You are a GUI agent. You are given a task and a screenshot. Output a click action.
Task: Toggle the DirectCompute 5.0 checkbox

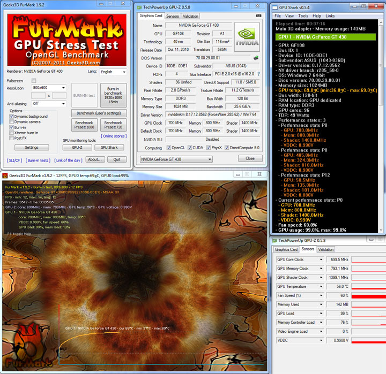(x=227, y=148)
